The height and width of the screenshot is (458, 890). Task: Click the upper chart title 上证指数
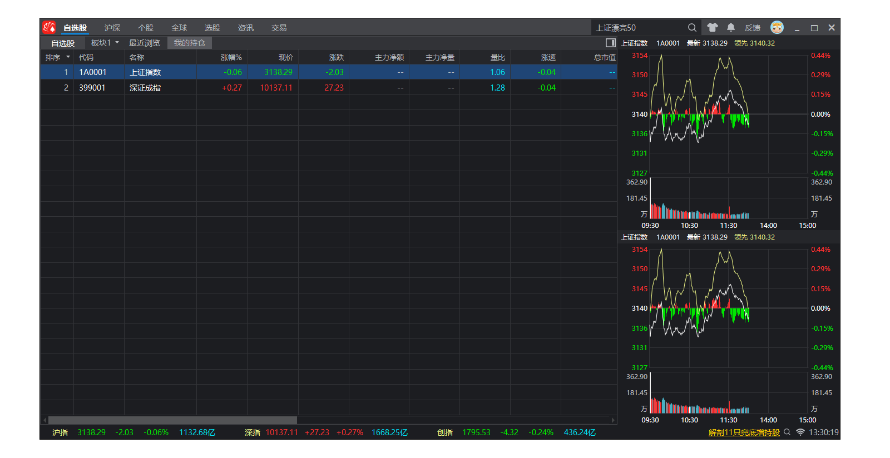[x=634, y=43]
